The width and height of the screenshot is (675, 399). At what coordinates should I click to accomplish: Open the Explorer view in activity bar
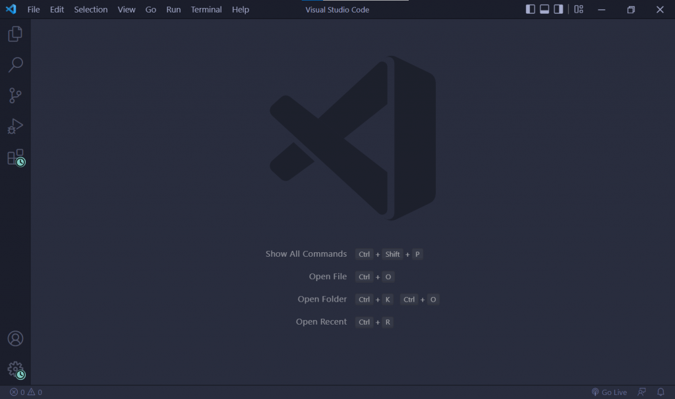click(x=15, y=34)
